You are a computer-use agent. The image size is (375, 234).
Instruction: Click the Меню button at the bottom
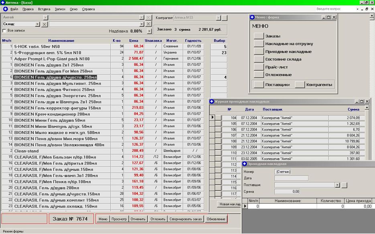point(103,219)
